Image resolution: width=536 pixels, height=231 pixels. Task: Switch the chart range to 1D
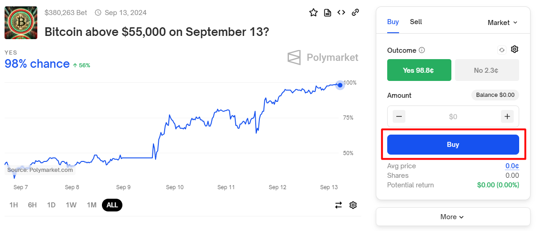point(51,205)
